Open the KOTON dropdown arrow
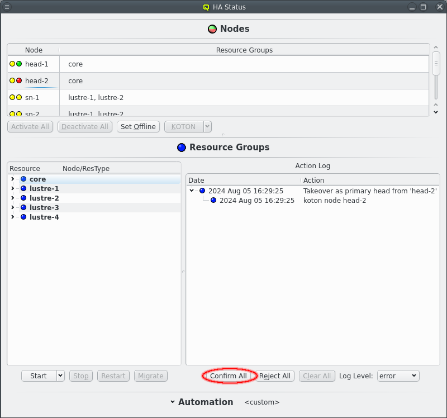The height and width of the screenshot is (418, 447). (207, 127)
